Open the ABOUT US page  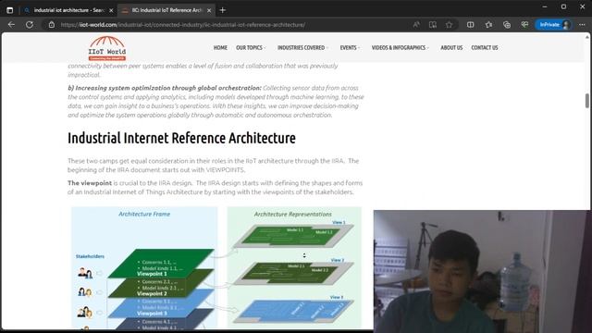coord(451,47)
